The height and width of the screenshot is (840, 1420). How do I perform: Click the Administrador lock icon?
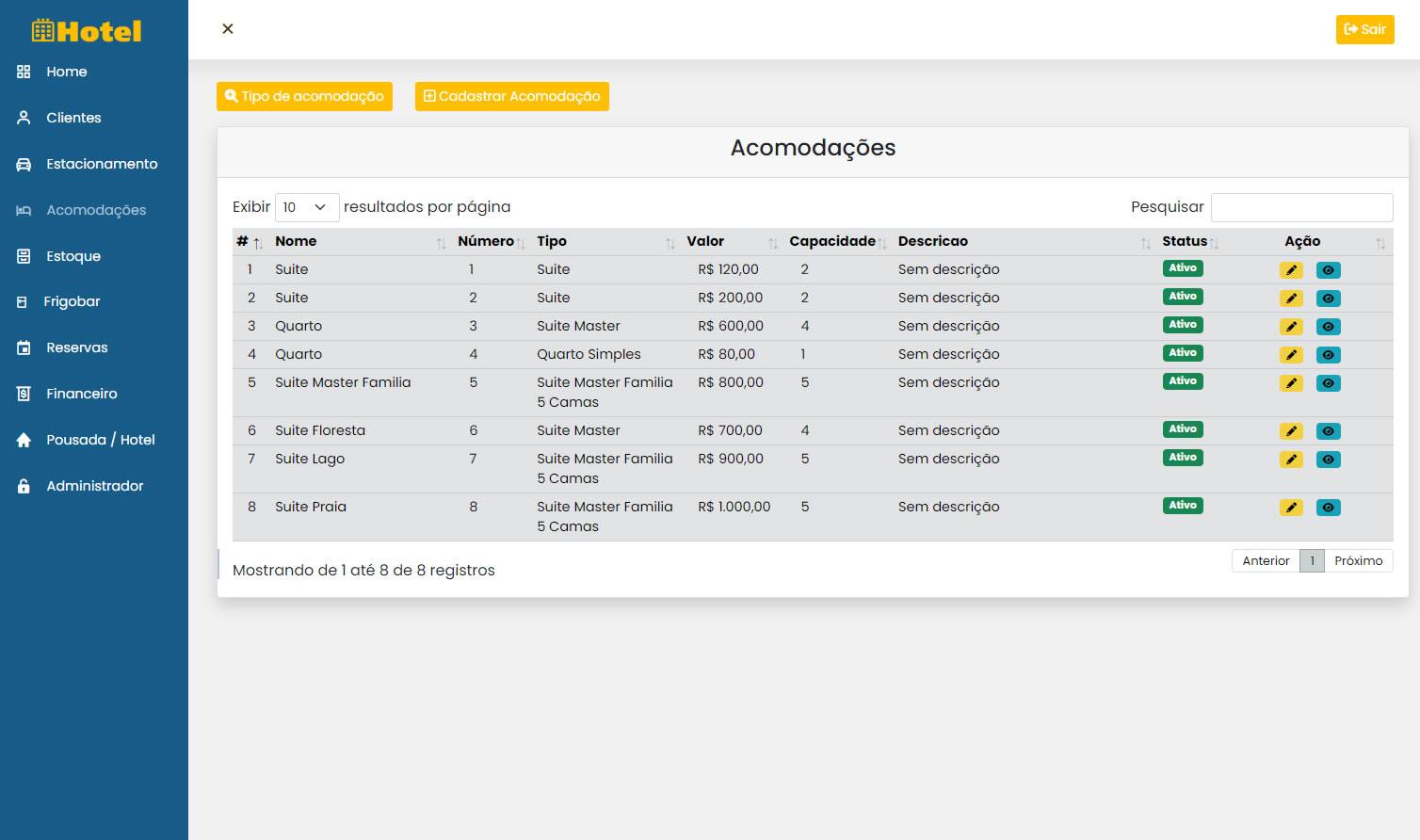pyautogui.click(x=24, y=486)
